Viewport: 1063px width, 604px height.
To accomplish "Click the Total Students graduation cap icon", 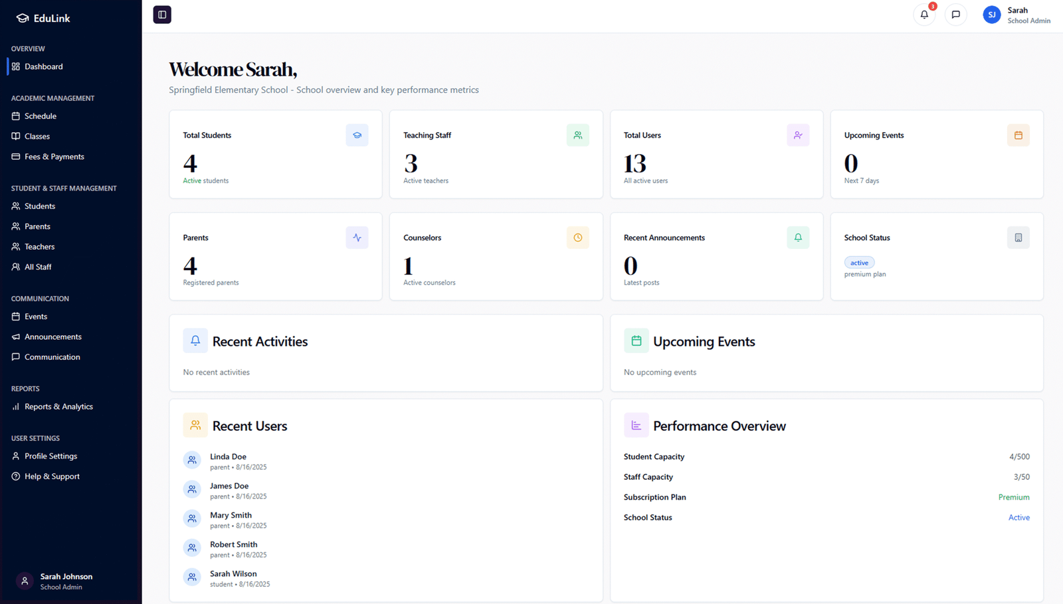I will click(x=357, y=135).
